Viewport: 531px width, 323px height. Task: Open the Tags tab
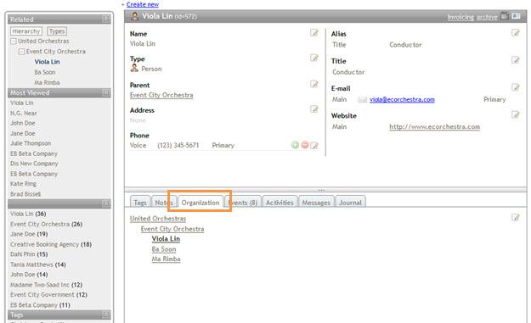(140, 203)
